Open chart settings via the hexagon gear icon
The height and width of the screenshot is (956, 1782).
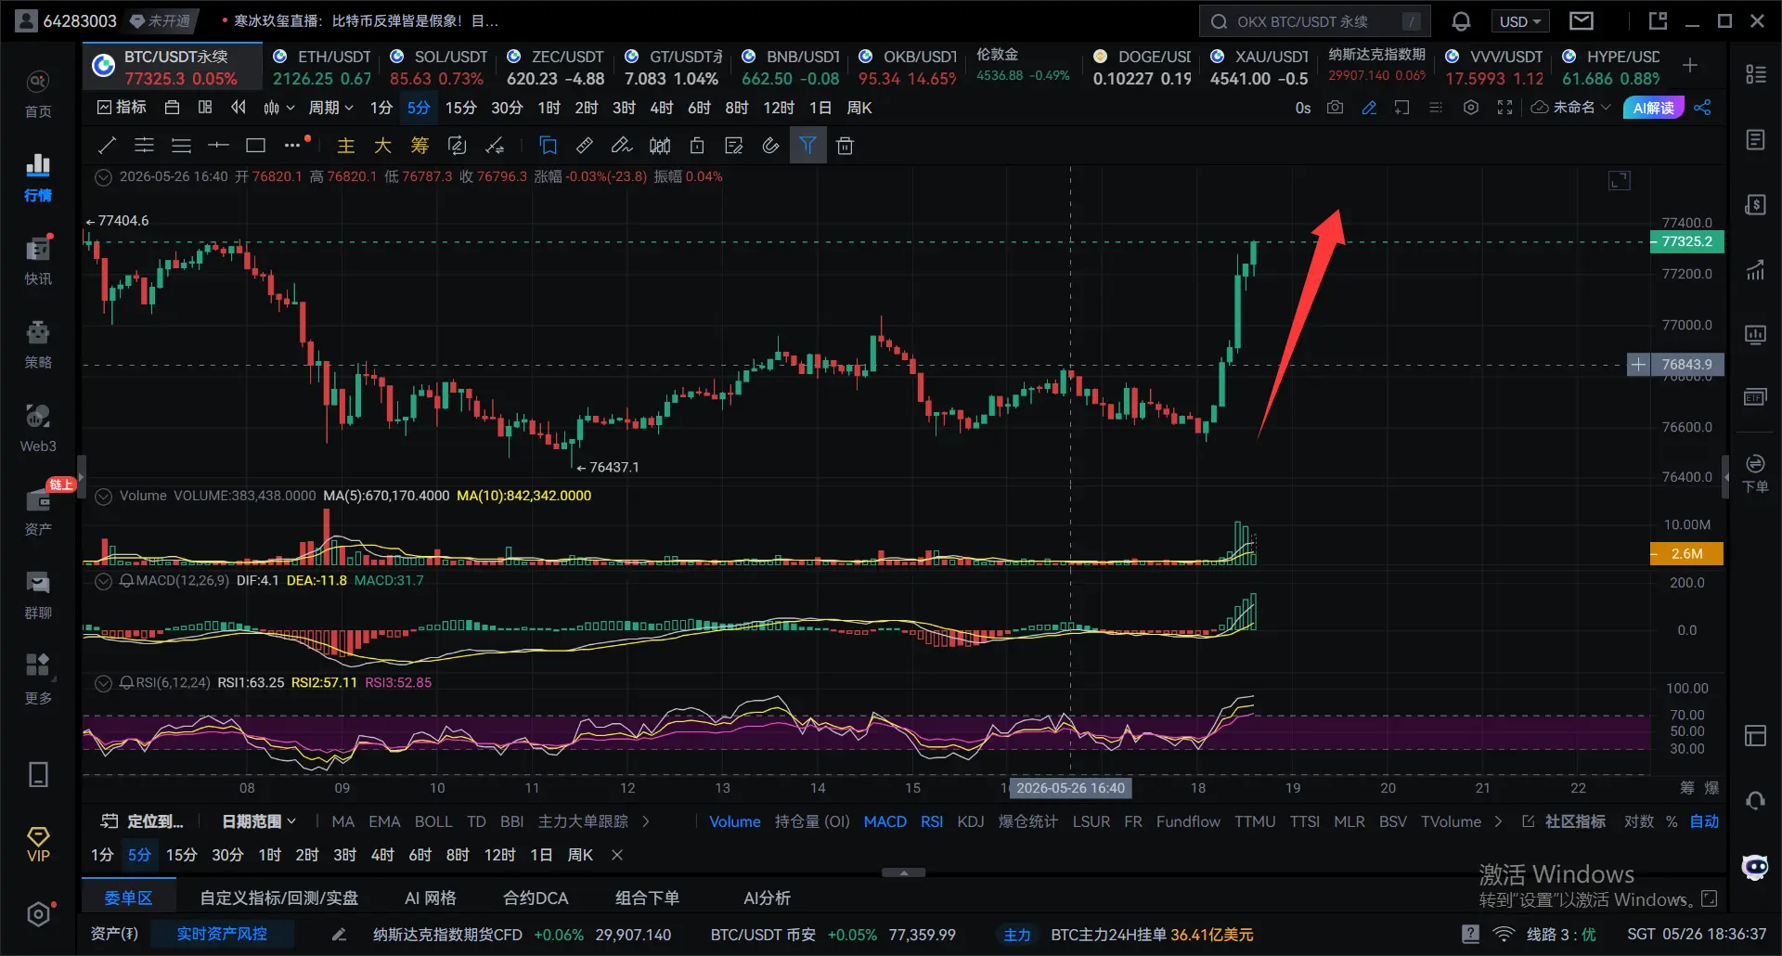1471,108
